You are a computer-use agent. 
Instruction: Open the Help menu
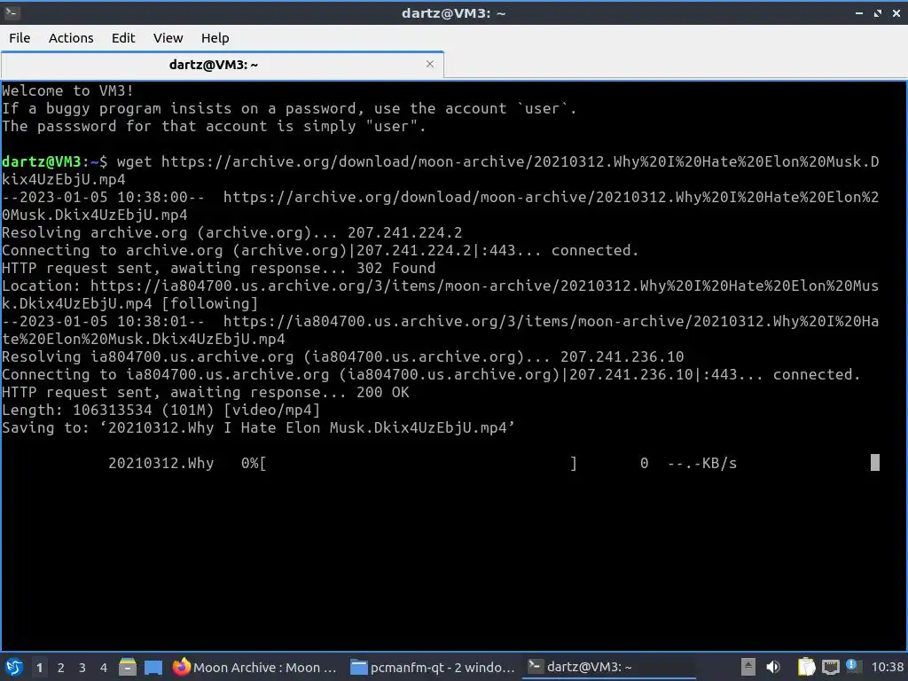pyautogui.click(x=215, y=37)
